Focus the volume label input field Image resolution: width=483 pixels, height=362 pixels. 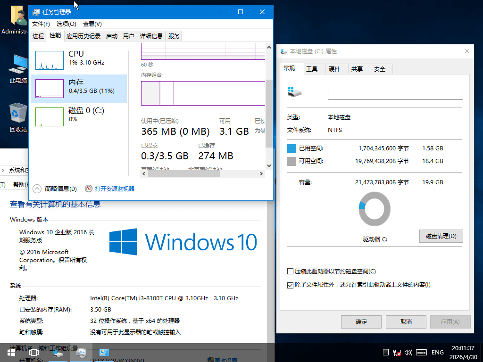pyautogui.click(x=395, y=93)
